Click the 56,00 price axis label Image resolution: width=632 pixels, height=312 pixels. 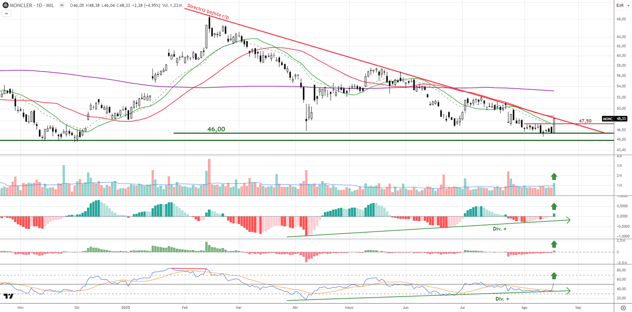(x=621, y=75)
